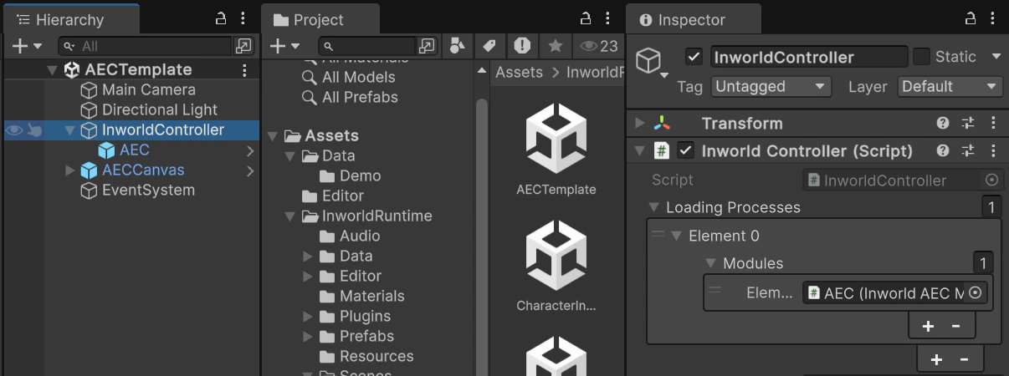
Task: Collapse the InworldRuntime folder
Action: (x=289, y=216)
